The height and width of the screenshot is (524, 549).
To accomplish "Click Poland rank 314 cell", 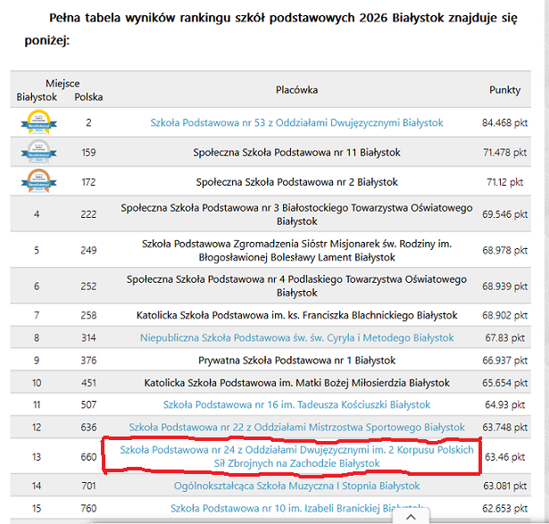I will click(x=88, y=337).
